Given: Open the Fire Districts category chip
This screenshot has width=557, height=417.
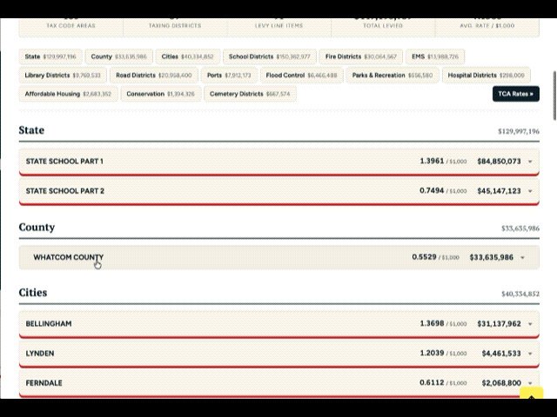Looking at the screenshot, I should [361, 56].
